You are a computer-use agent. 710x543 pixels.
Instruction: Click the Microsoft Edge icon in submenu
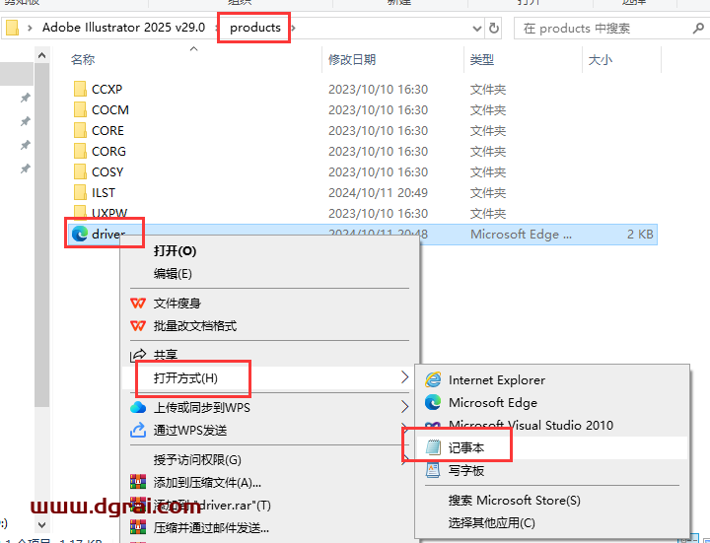[x=433, y=402]
